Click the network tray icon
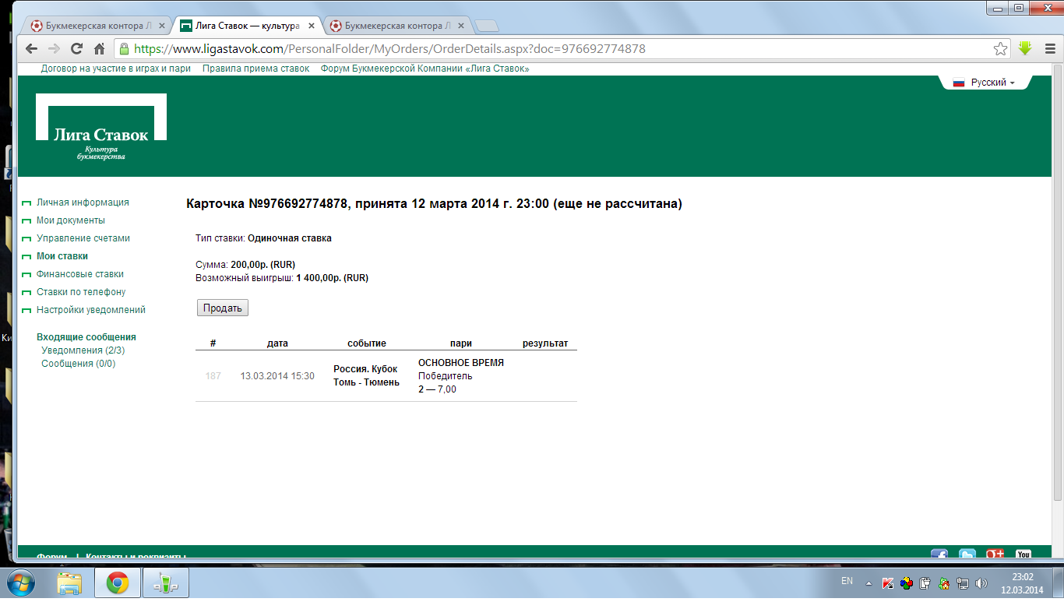The height and width of the screenshot is (609, 1064). coord(963,583)
